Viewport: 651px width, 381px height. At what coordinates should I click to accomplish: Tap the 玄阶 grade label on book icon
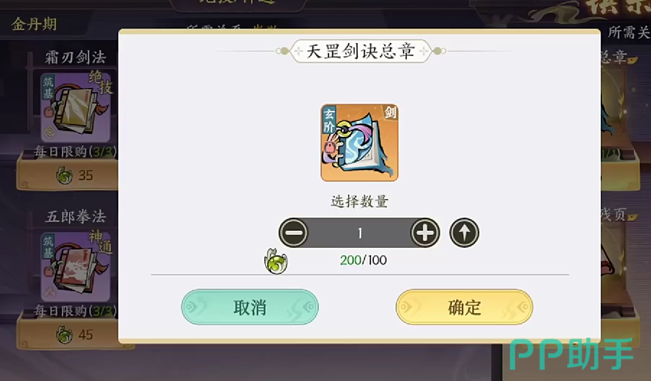328,121
